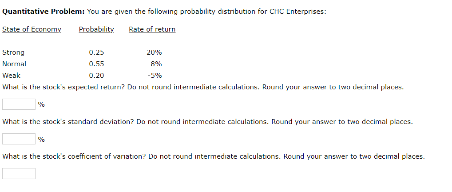Select the Strong economy row label

click(x=13, y=52)
